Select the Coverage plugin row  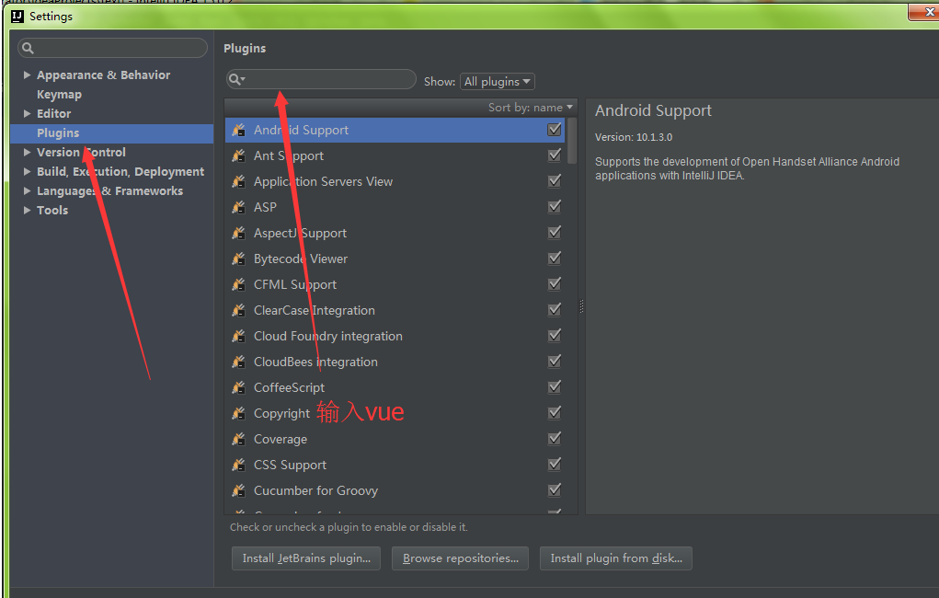pos(395,439)
